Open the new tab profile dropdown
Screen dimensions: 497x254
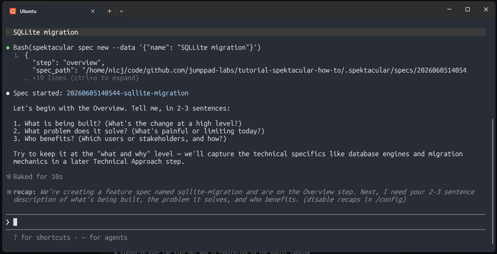(x=121, y=11)
